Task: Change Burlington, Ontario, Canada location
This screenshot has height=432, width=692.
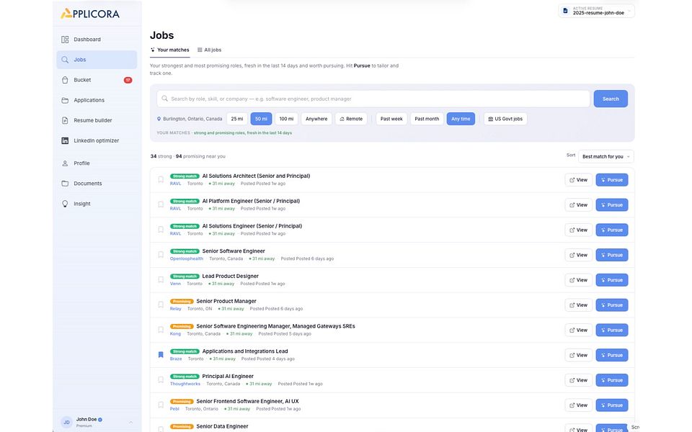Action: point(190,119)
